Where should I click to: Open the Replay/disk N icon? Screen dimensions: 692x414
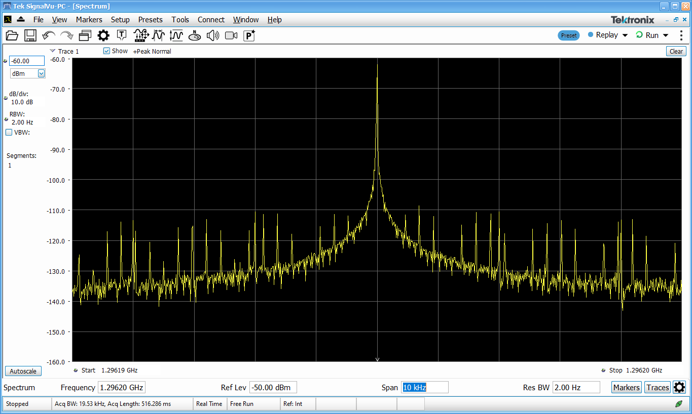tap(195, 35)
